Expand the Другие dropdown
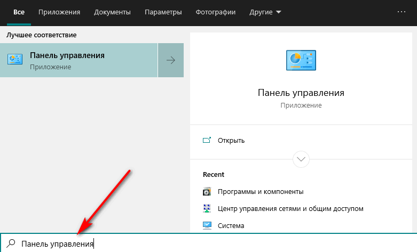 [x=265, y=12]
